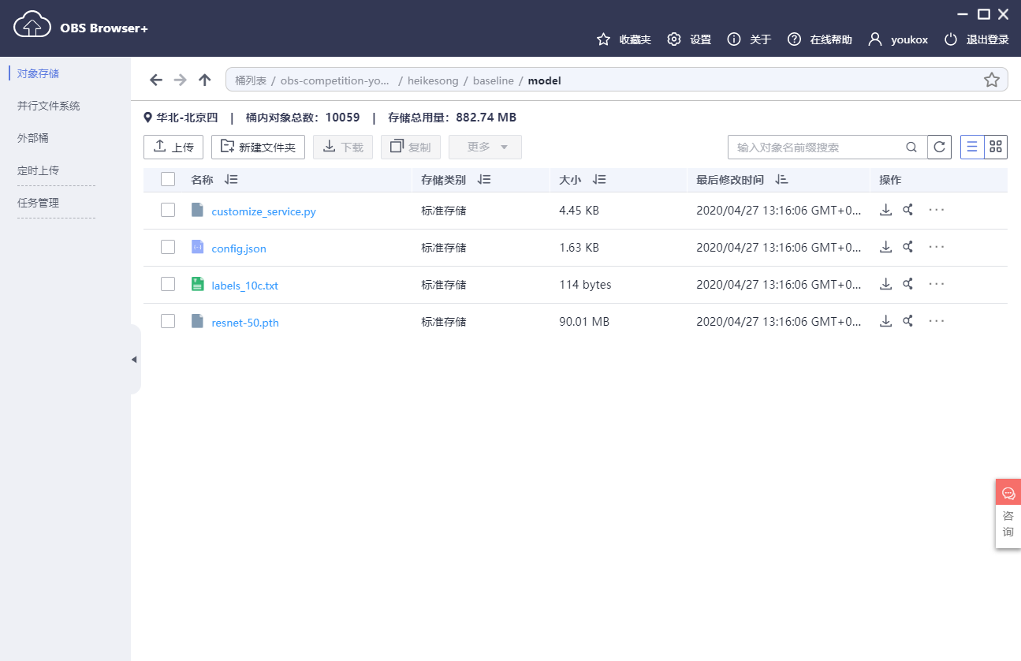Collapse the left sidebar arrow handle
This screenshot has width=1021, height=661.
pyautogui.click(x=135, y=360)
